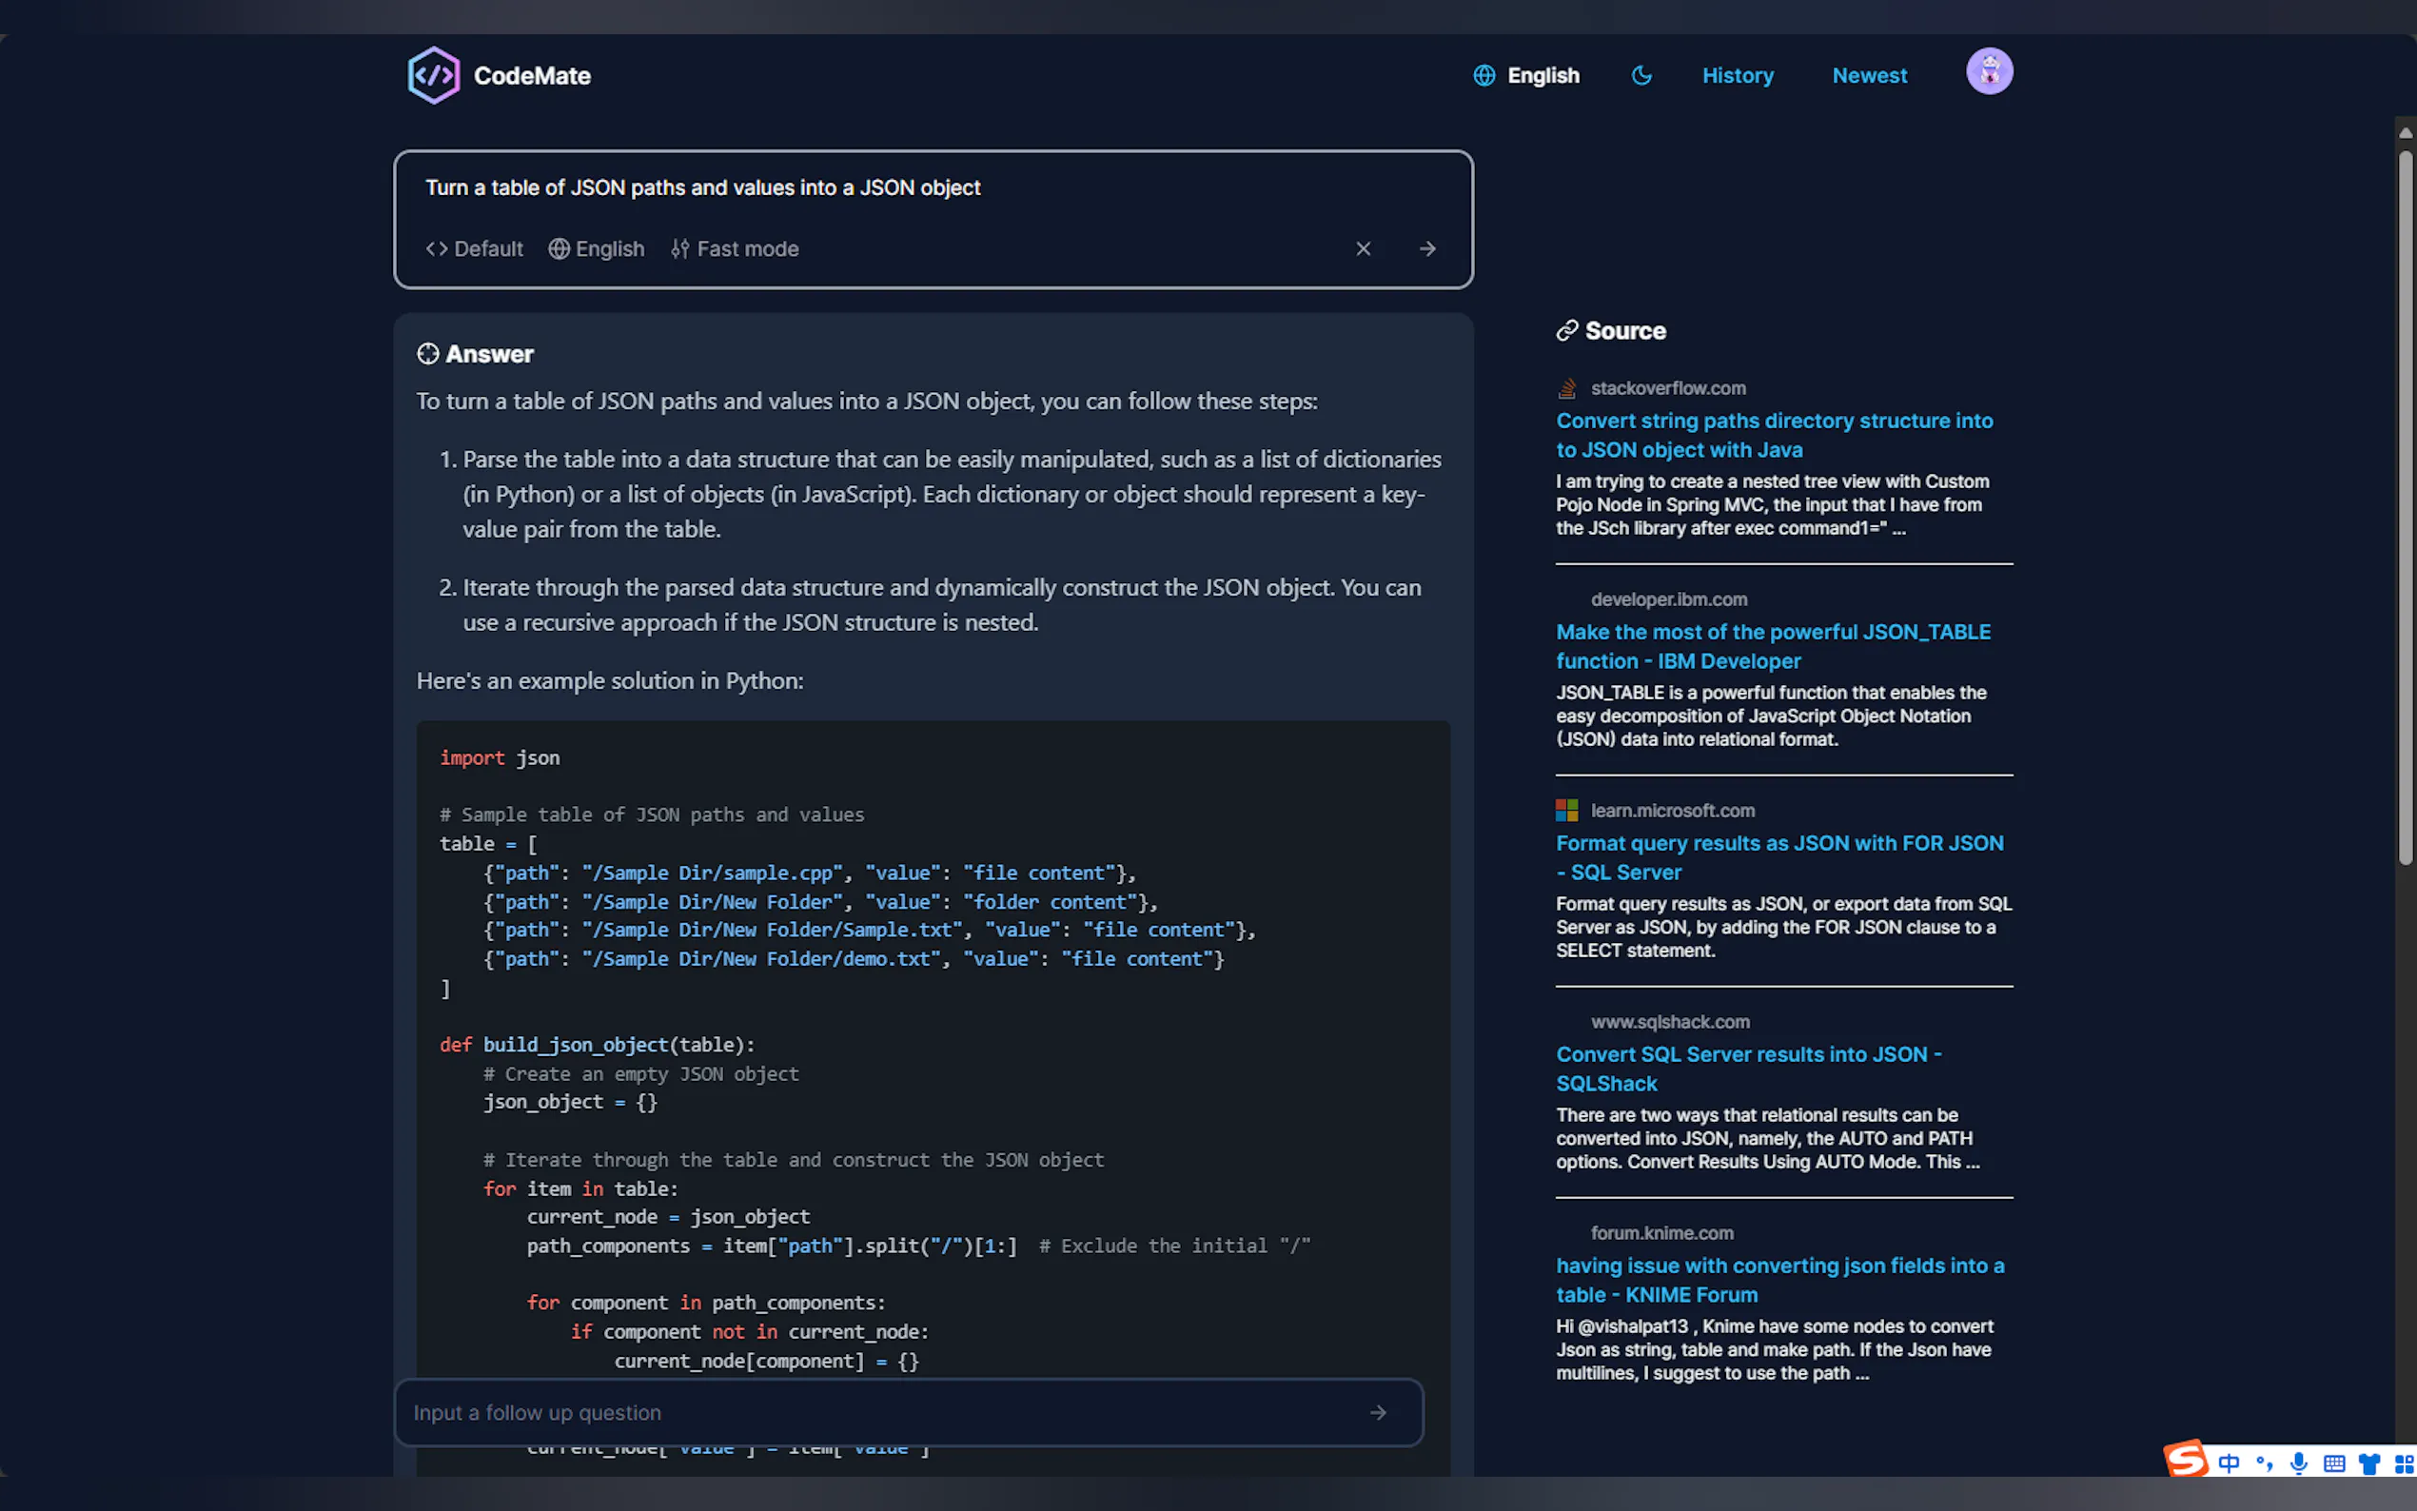Screen dimensions: 2417x1511
Task: Toggle dark mode with the moon icon
Action: (1641, 76)
